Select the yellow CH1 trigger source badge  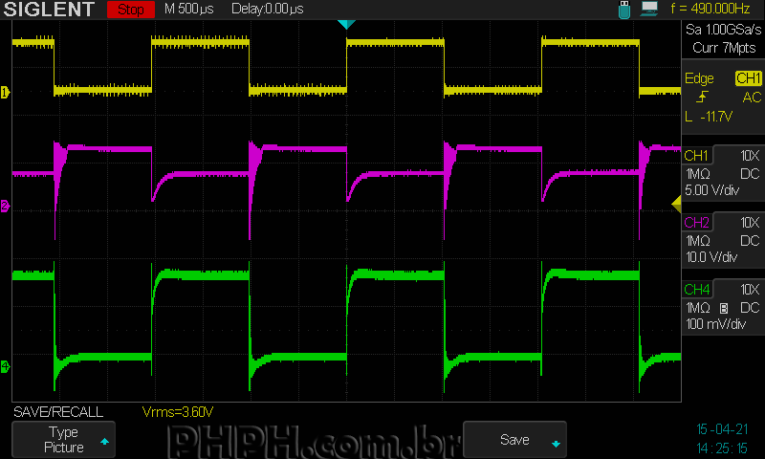coord(749,78)
